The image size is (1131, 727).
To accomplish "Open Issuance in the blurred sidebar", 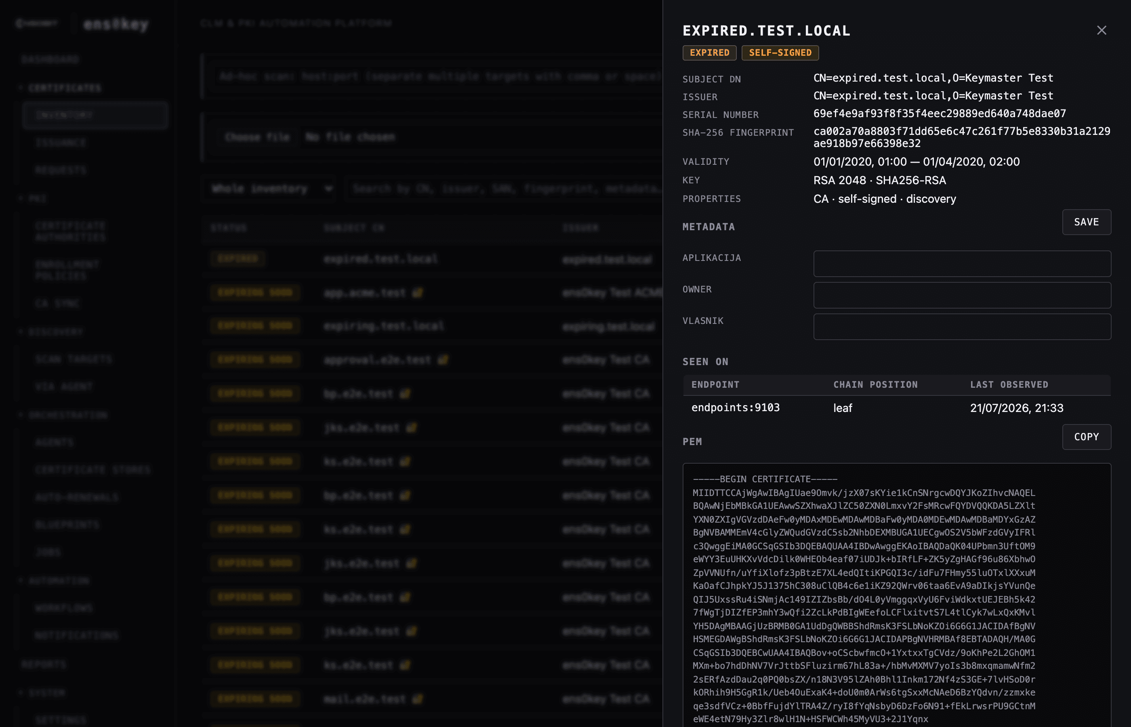I will click(x=61, y=143).
